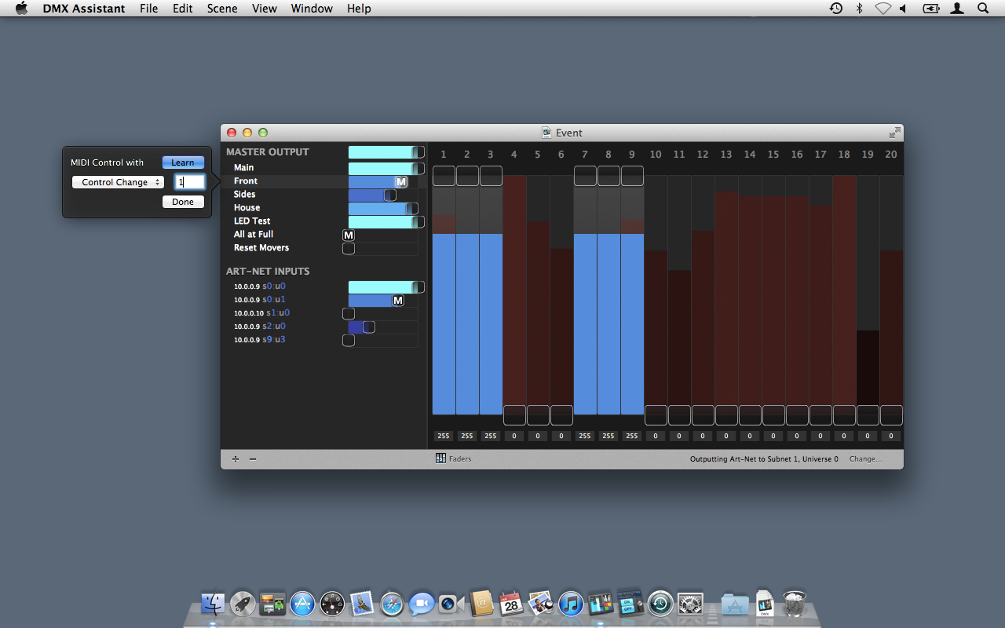Open the DMX document in the Dock
The height and width of the screenshot is (628, 1005).
tap(765, 604)
